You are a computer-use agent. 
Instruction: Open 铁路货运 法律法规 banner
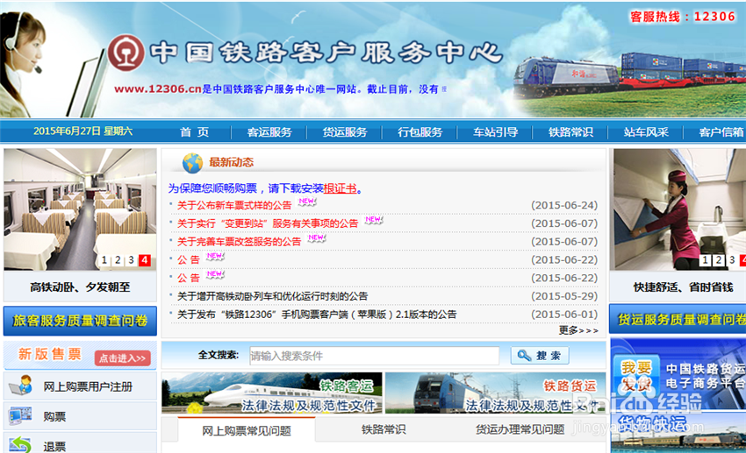point(495,393)
